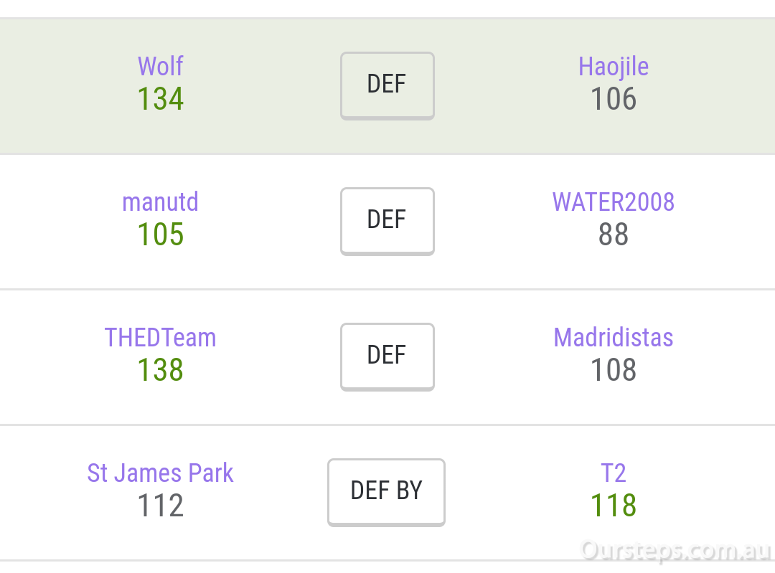The width and height of the screenshot is (775, 573).
Task: Click the DEF BY button
Action: coord(386,493)
